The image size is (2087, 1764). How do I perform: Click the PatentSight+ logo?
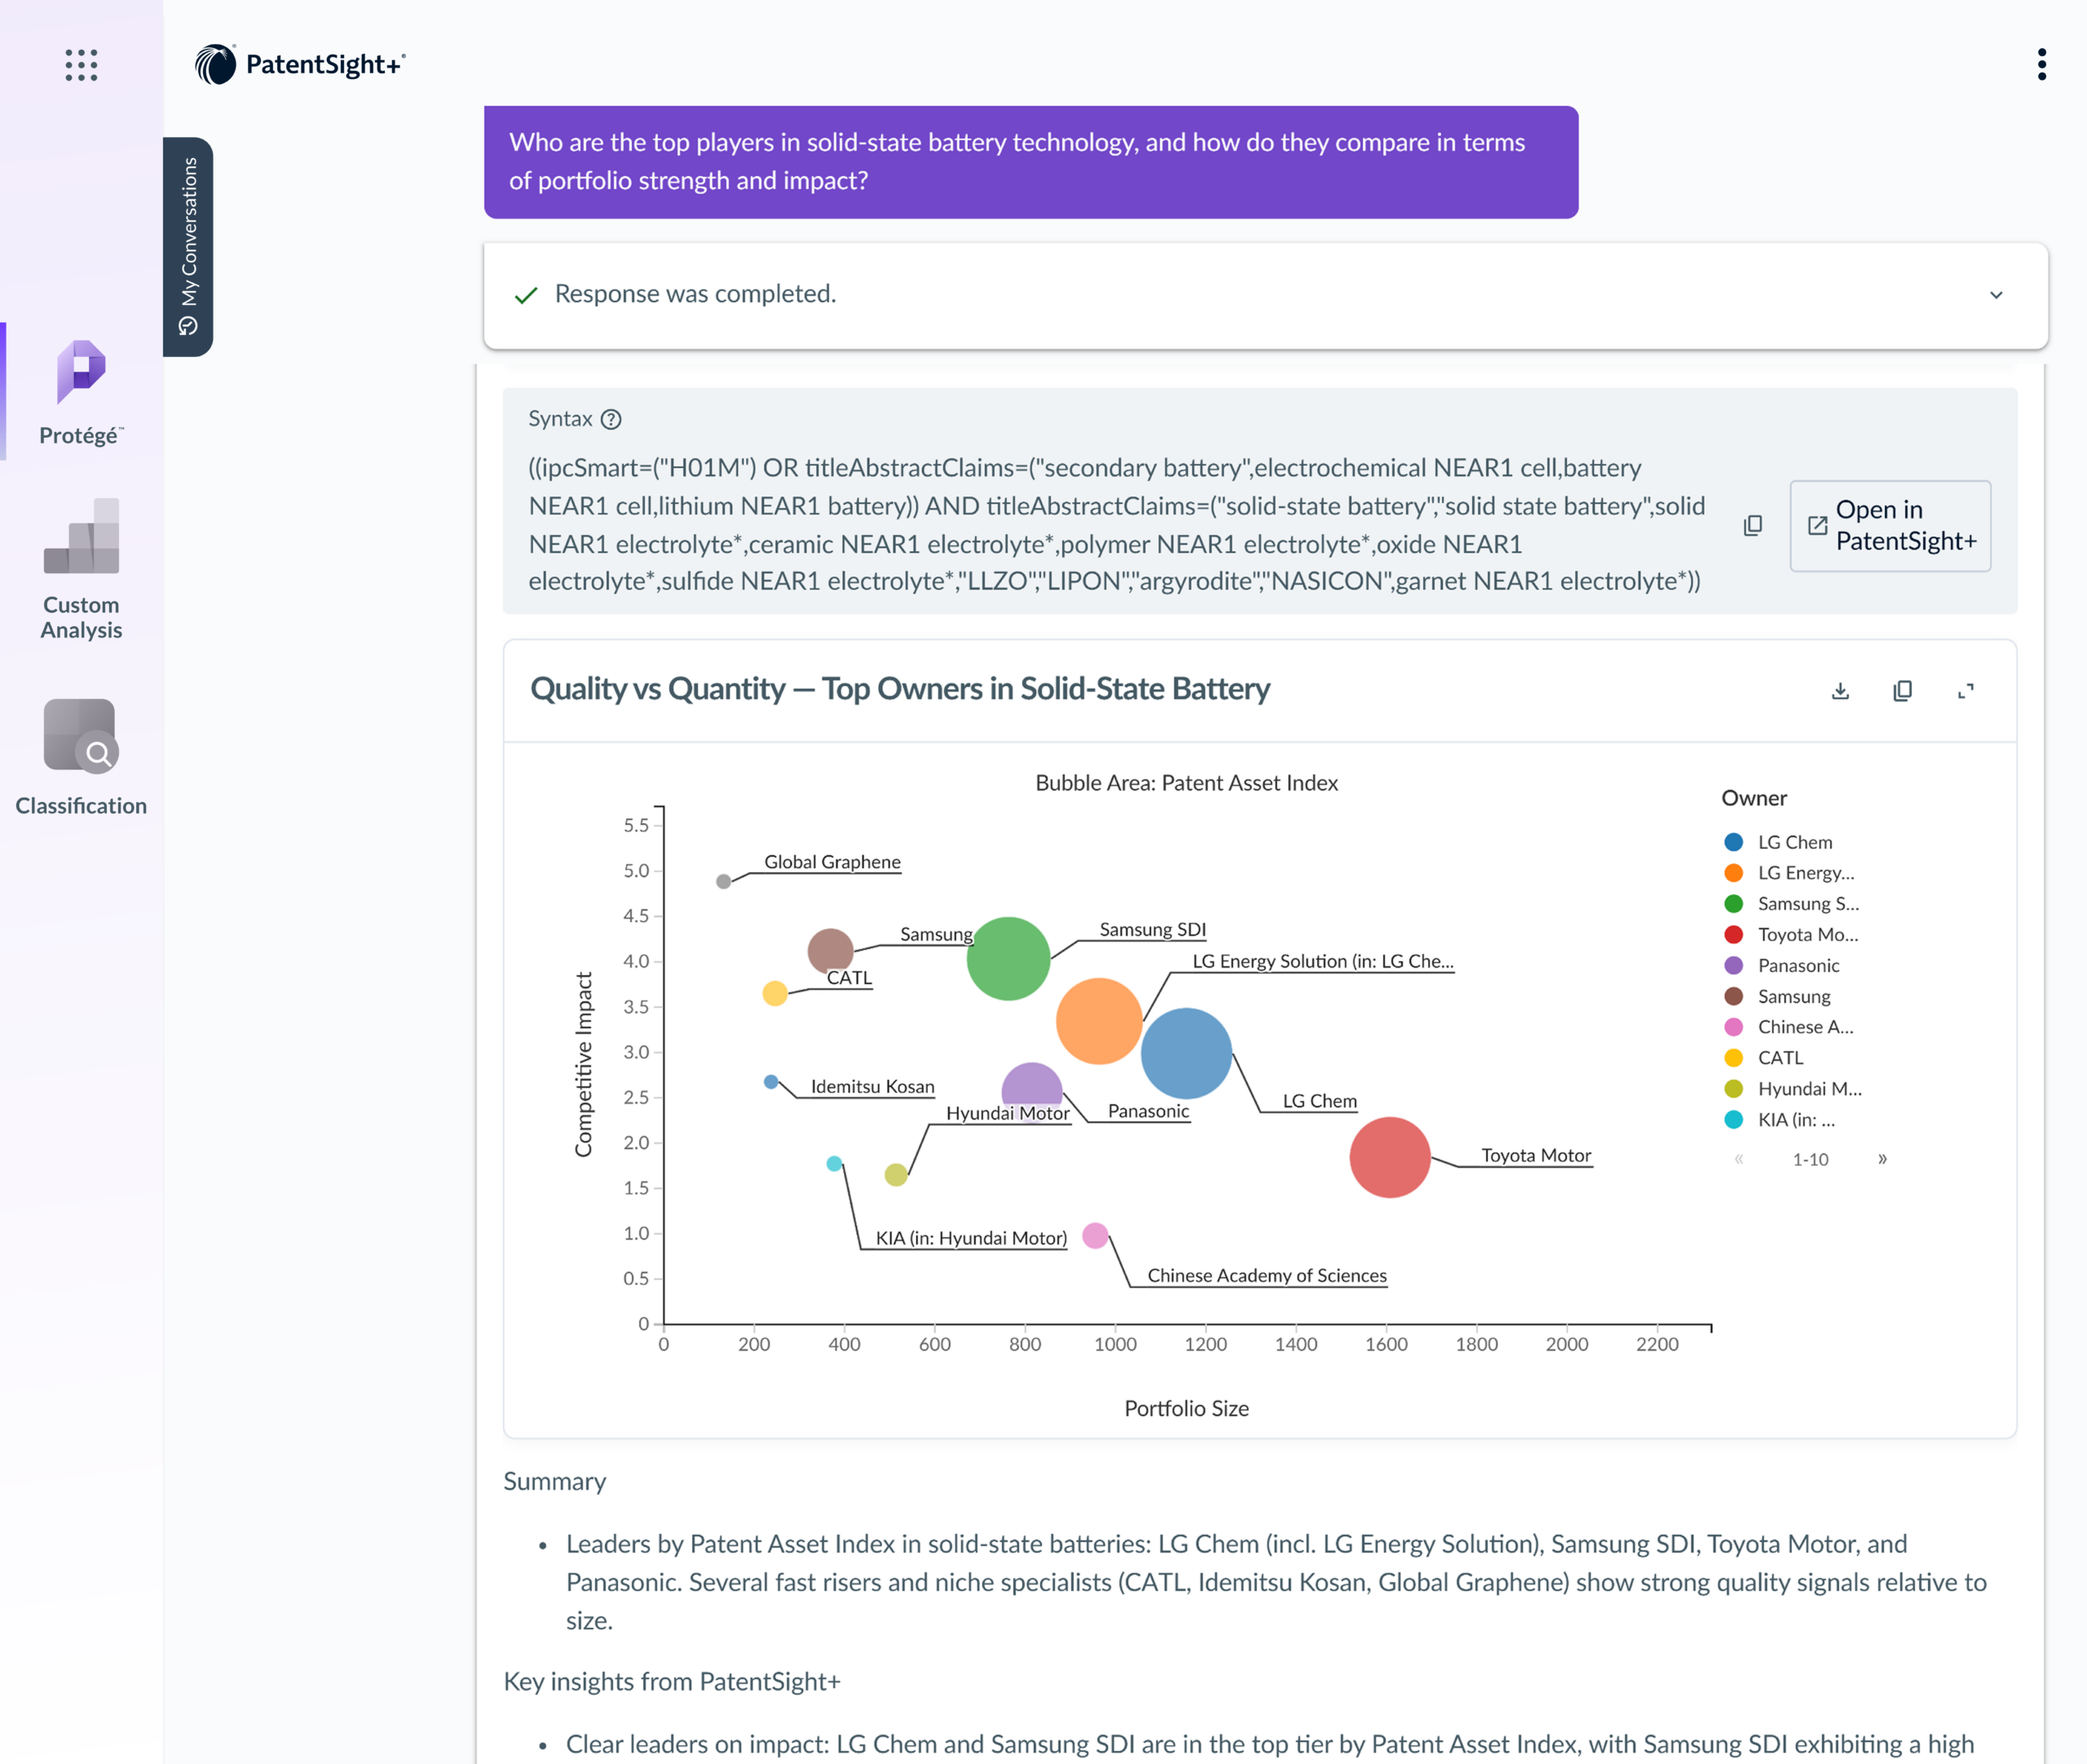300,65
